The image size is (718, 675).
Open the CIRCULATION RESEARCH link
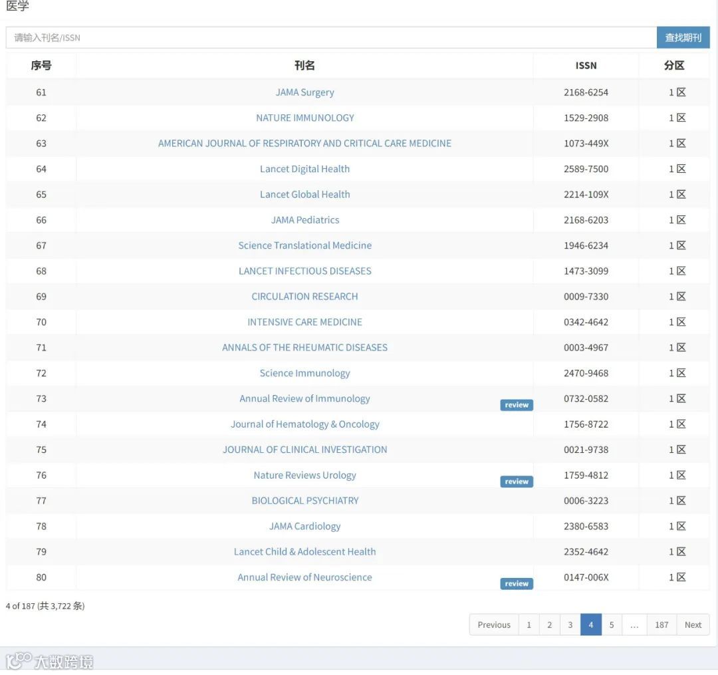coord(304,297)
